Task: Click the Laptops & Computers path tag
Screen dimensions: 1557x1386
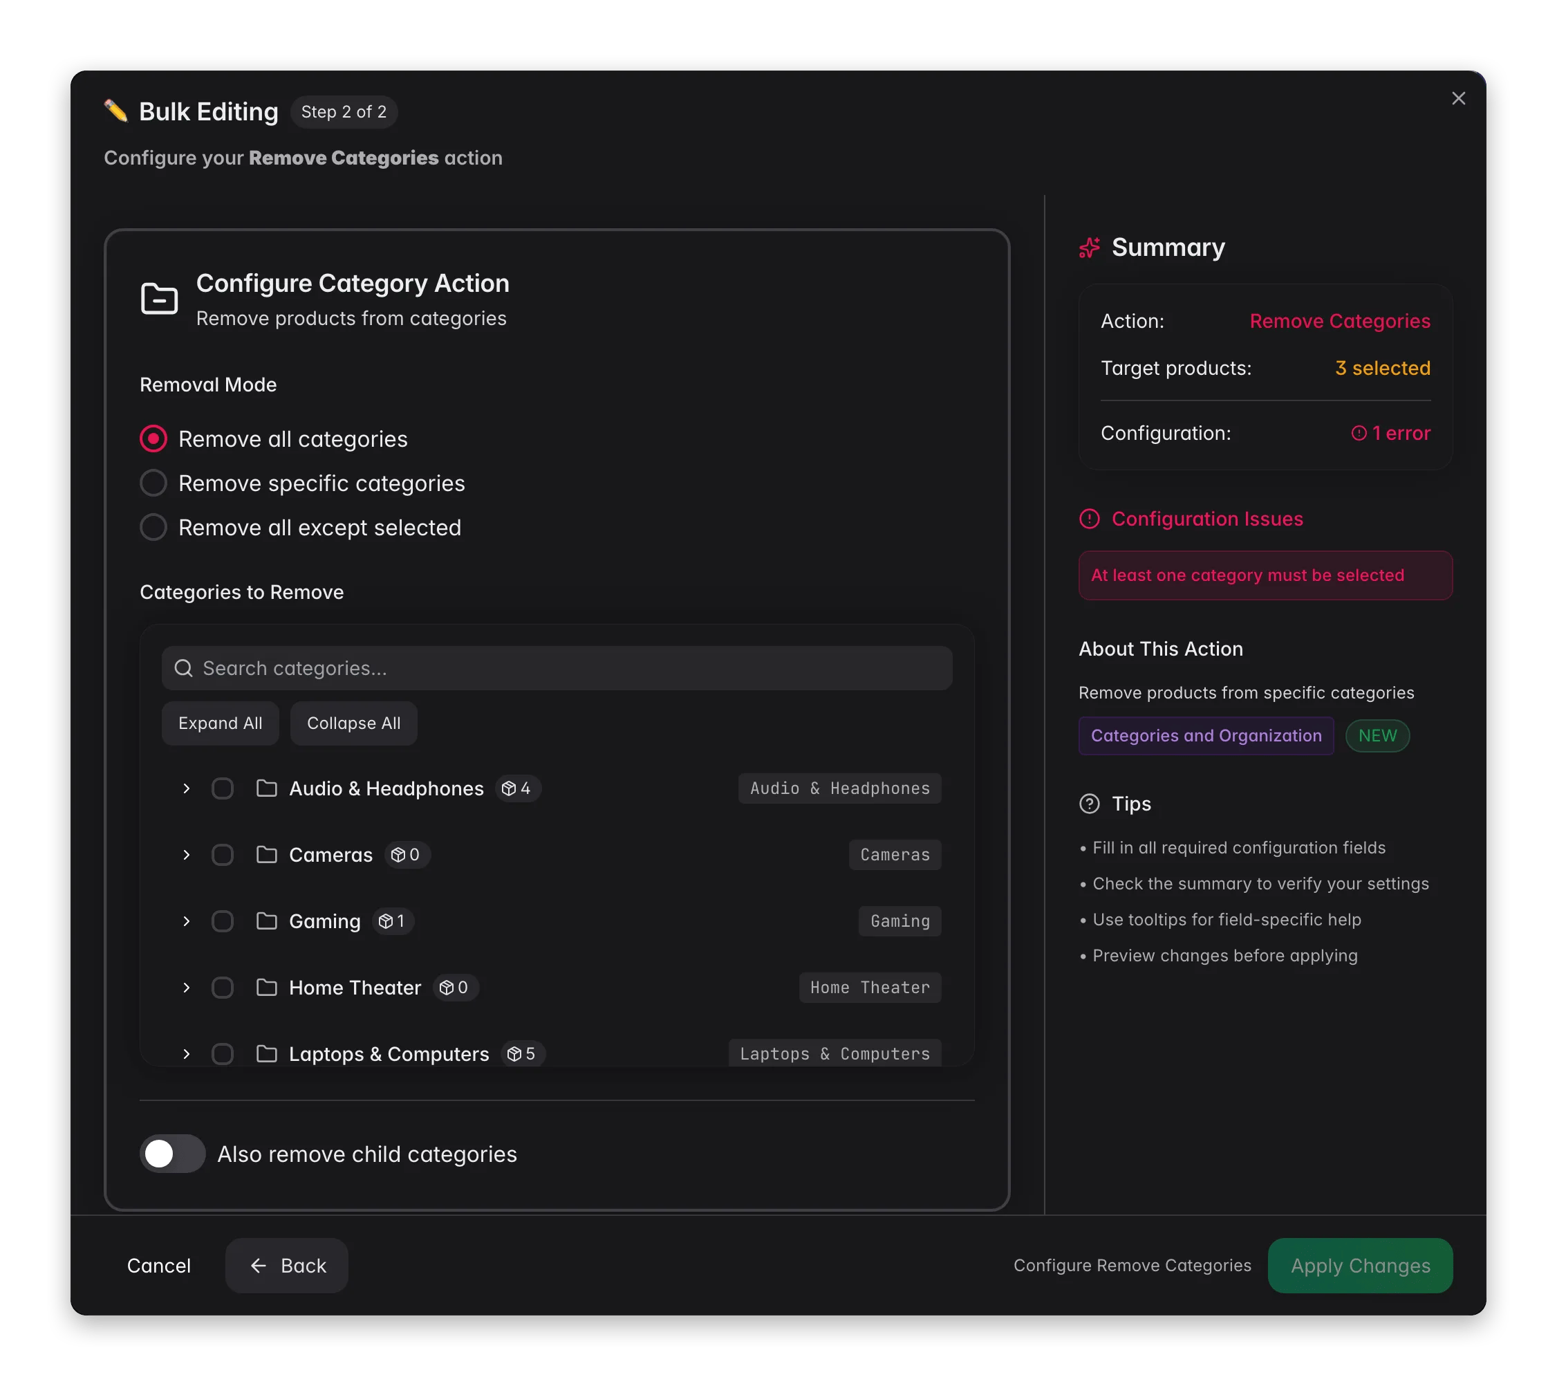Action: [x=835, y=1053]
